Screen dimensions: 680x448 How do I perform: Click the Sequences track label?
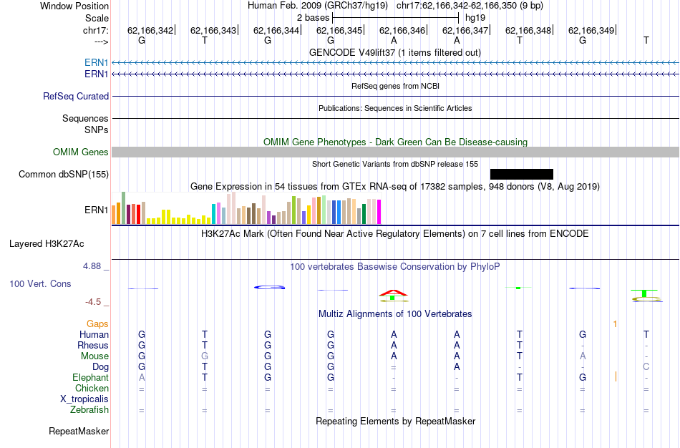[85, 118]
